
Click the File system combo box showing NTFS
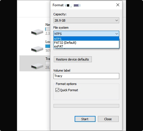(x=86, y=34)
